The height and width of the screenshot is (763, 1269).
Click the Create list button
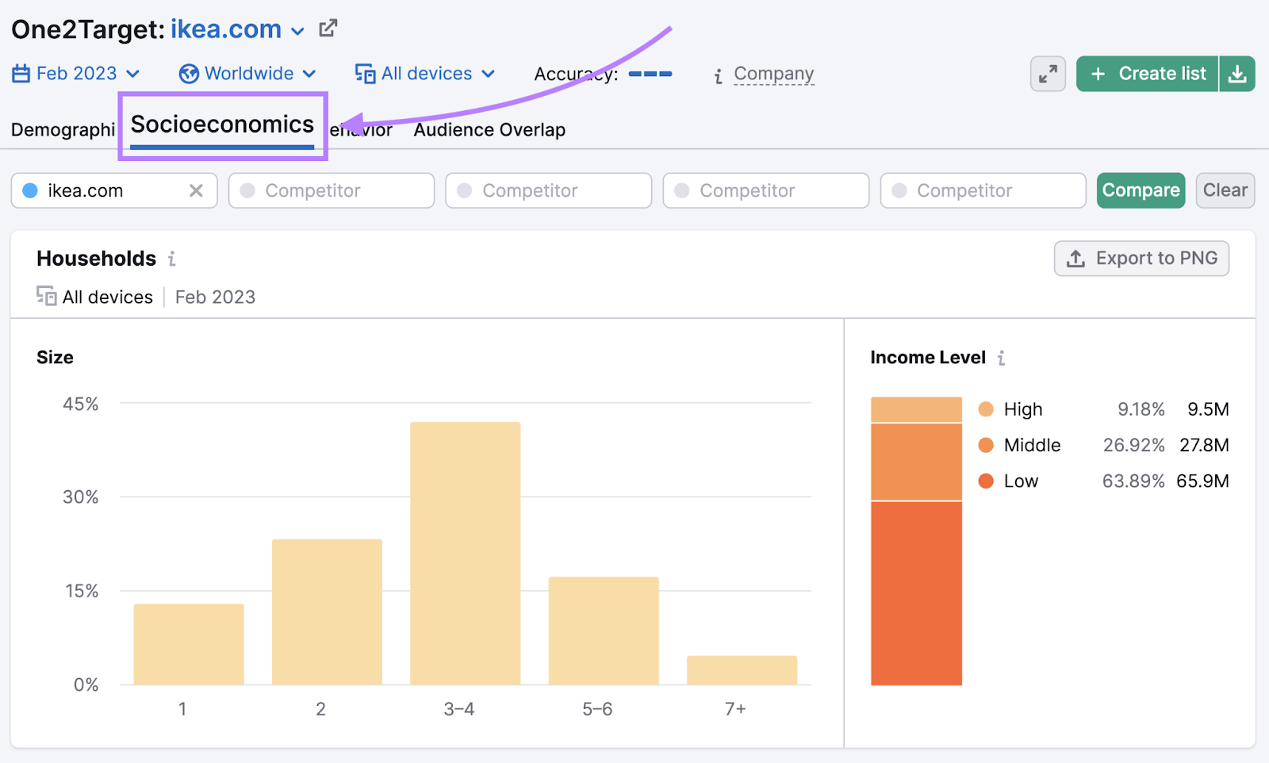(1147, 74)
